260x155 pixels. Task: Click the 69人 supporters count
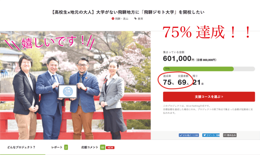[x=183, y=82]
